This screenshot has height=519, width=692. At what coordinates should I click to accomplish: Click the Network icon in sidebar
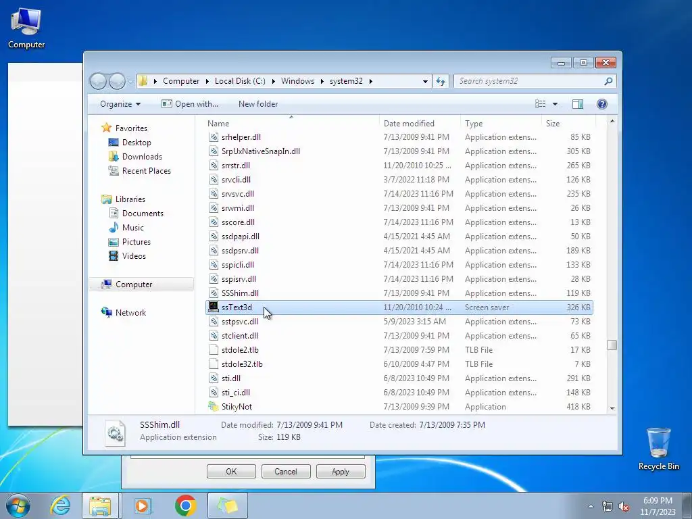tap(106, 312)
